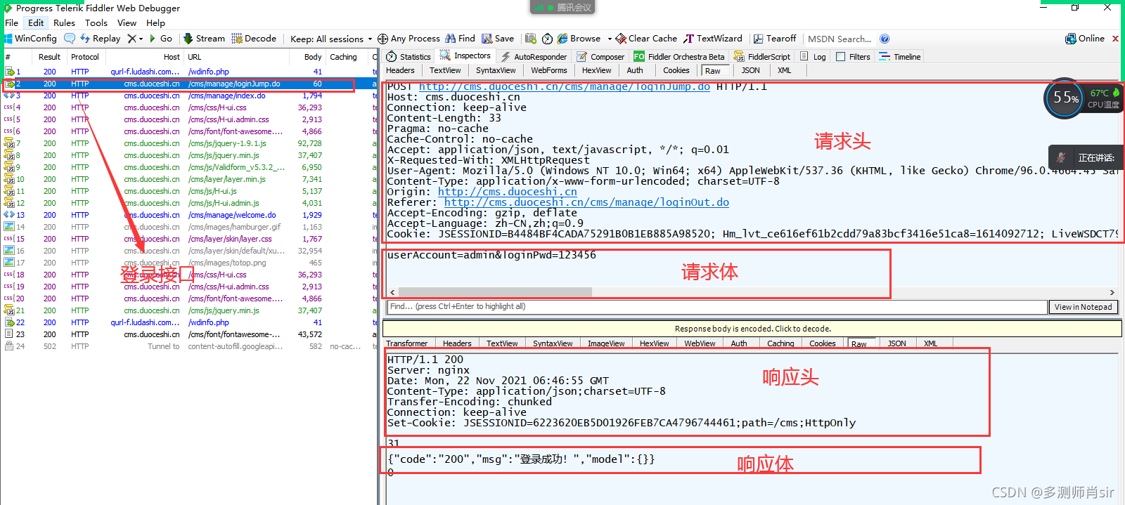
Task: Open Fiddler Orchestra Beta tab
Action: [679, 57]
